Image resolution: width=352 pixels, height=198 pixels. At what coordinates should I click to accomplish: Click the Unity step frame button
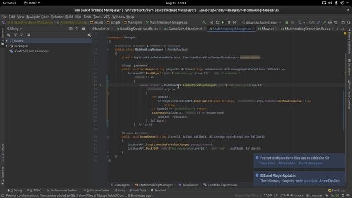234,23
